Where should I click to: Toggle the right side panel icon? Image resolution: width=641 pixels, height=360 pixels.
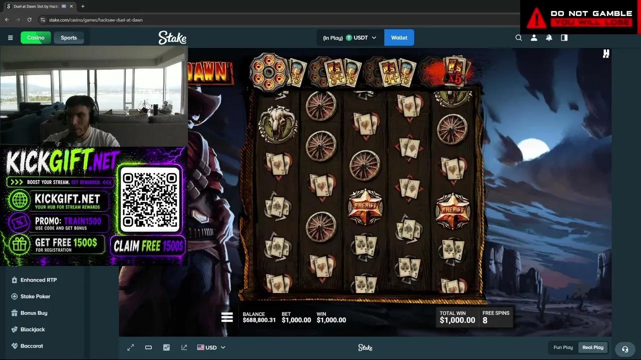(x=564, y=37)
